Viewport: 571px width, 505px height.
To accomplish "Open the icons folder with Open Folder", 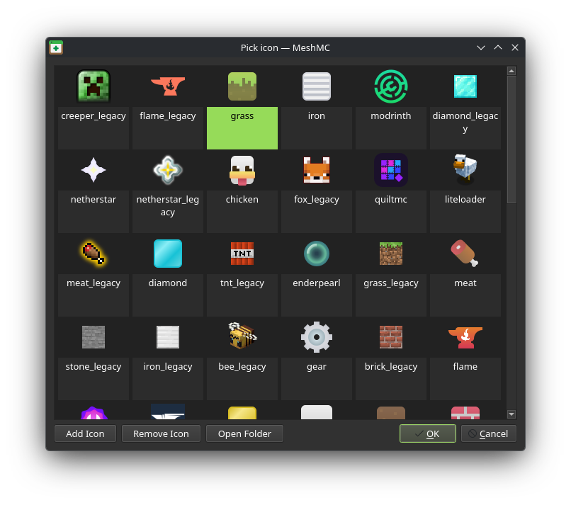I will point(244,433).
